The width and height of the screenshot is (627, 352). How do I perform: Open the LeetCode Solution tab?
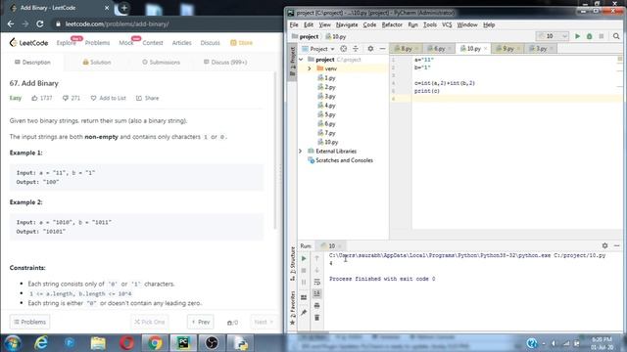click(x=96, y=63)
